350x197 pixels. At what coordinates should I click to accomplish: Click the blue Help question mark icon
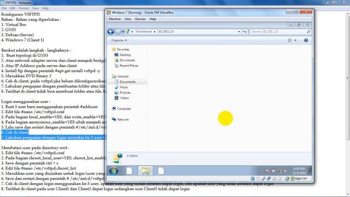click(x=306, y=40)
